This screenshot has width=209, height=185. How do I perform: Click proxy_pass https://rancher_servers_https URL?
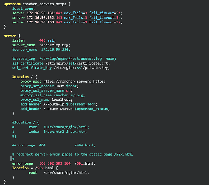pos(74,82)
